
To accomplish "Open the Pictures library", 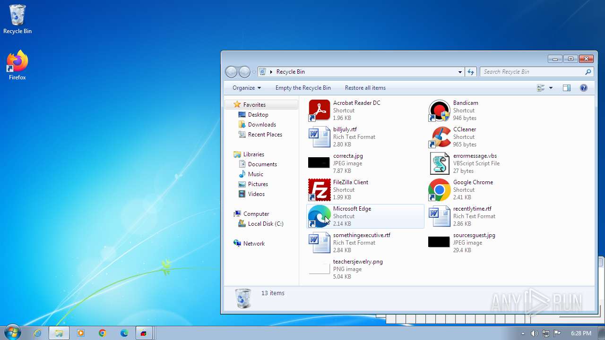I will point(258,184).
